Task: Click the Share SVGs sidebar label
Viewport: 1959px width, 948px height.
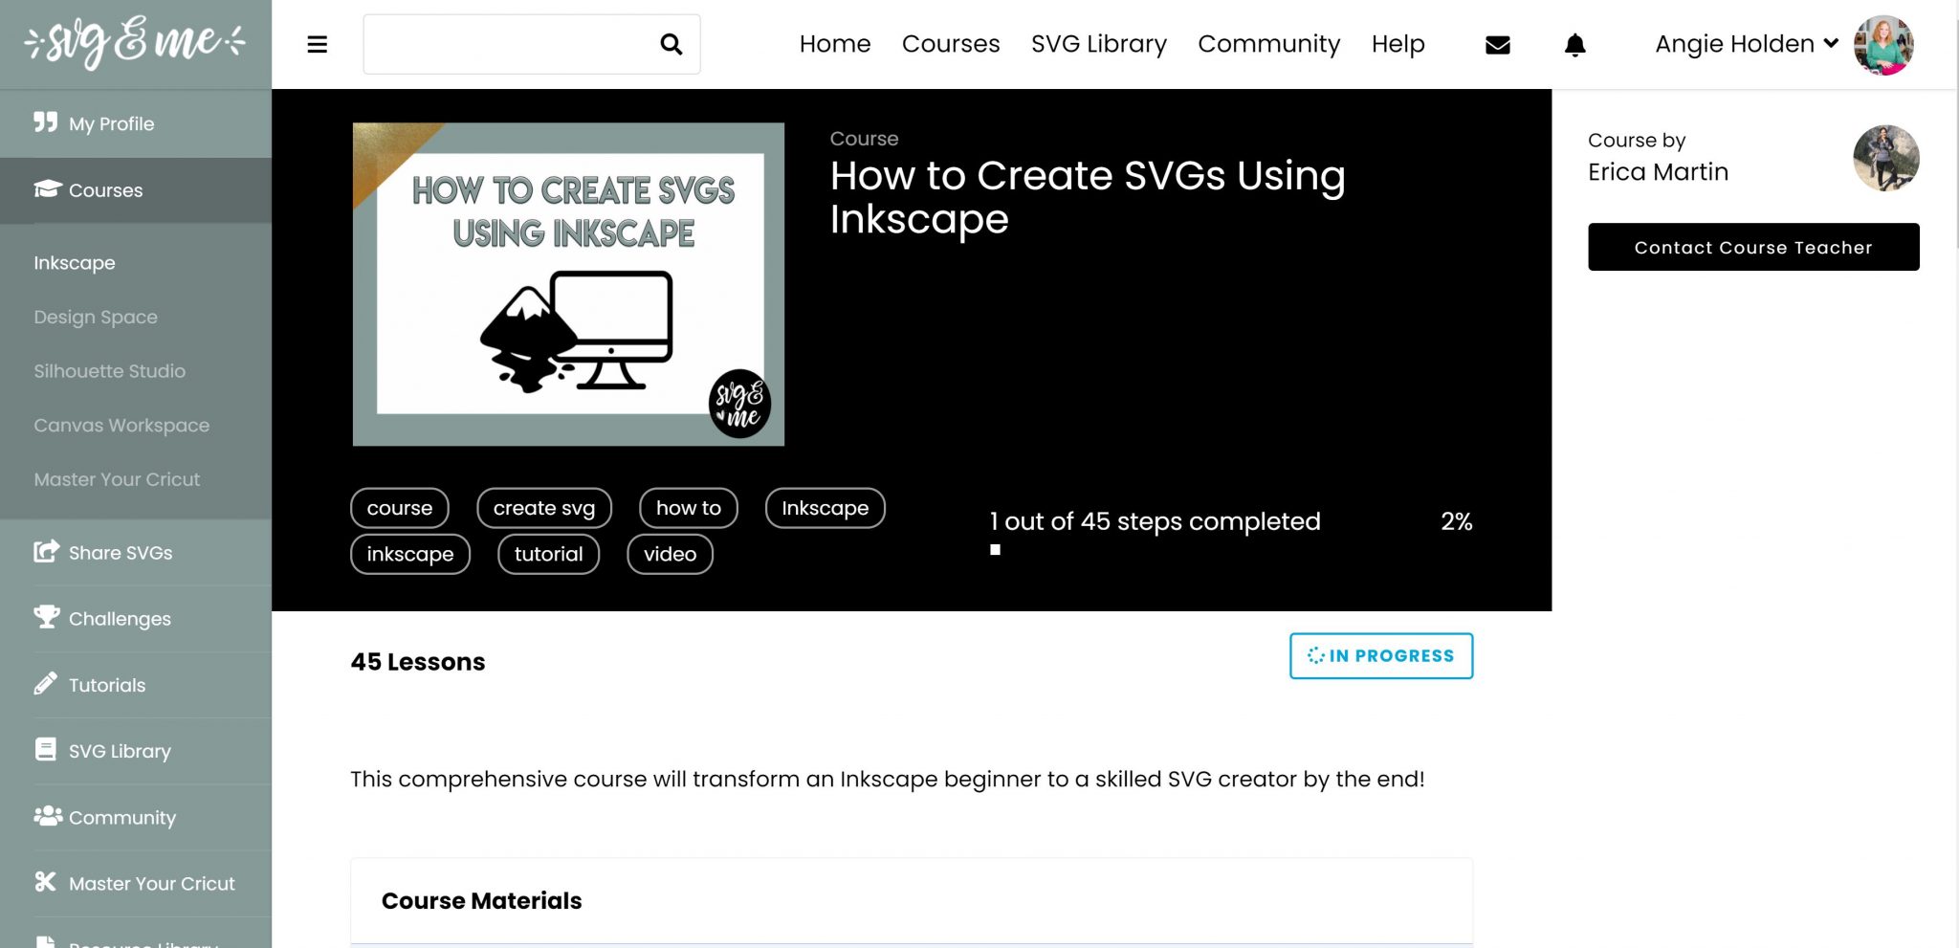Action: pyautogui.click(x=121, y=553)
